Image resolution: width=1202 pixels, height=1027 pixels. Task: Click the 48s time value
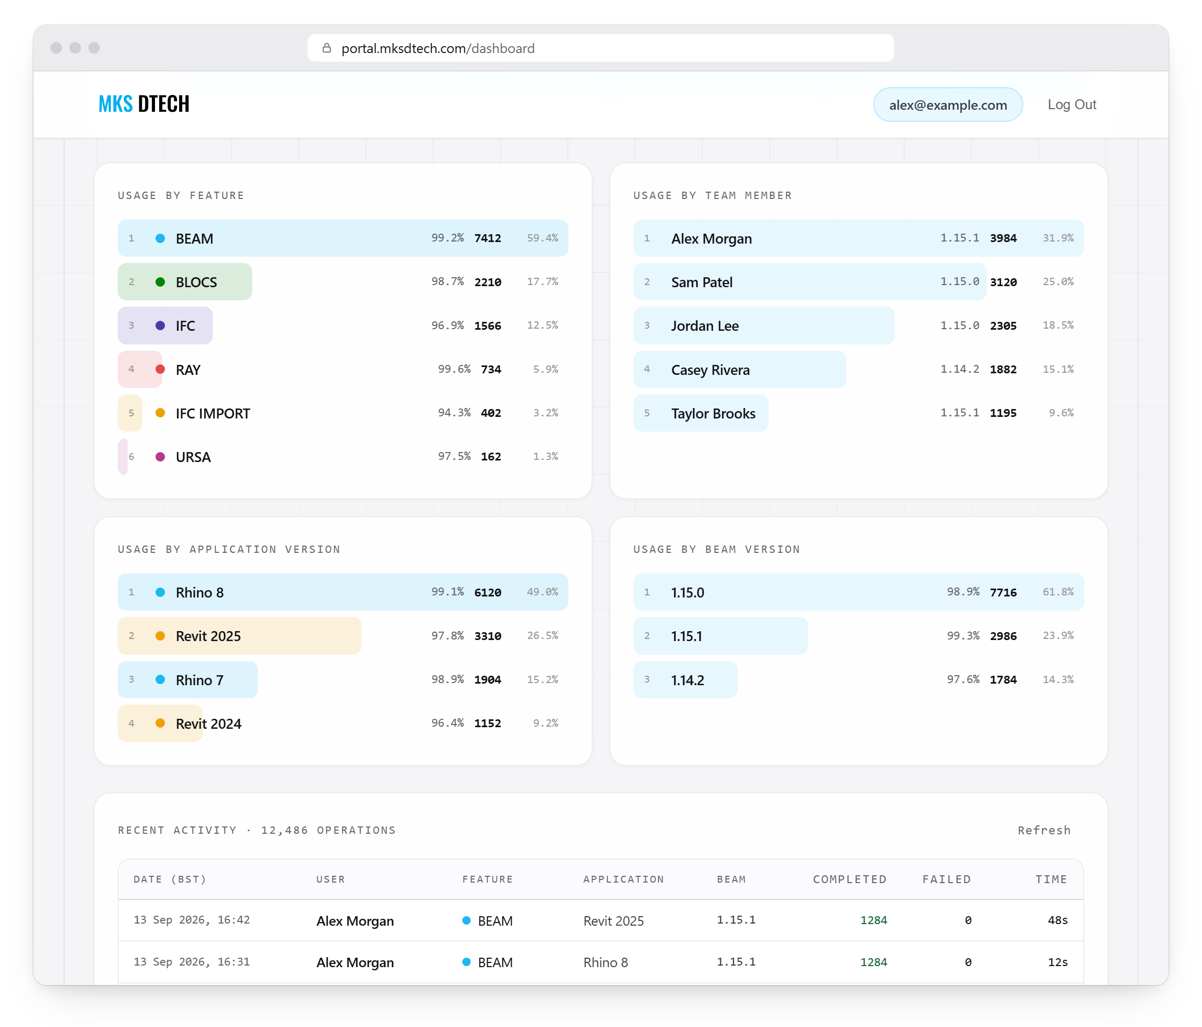(x=1058, y=920)
